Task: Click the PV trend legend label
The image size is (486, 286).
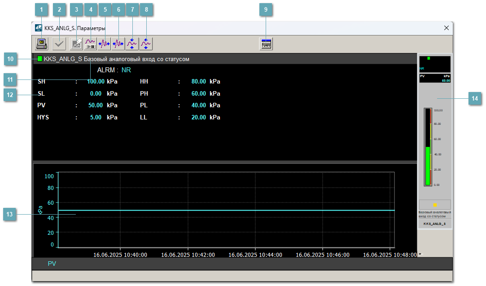Action: (x=52, y=264)
